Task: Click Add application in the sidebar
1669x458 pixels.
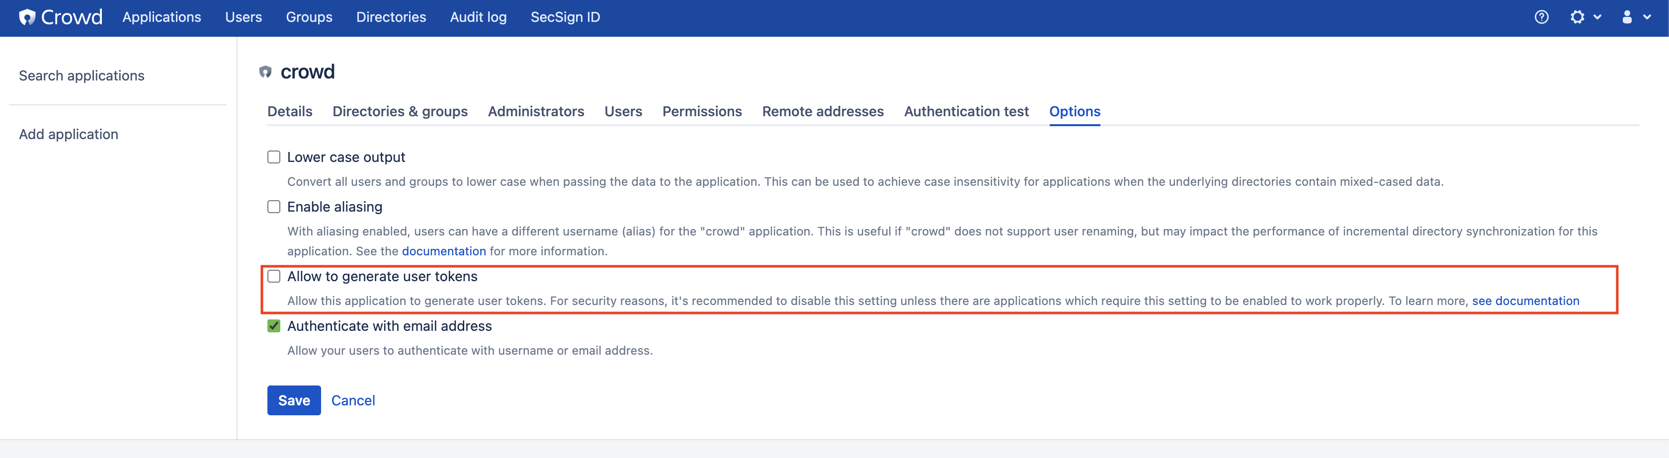Action: coord(68,134)
